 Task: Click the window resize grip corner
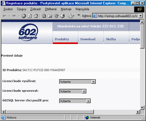point(143,118)
